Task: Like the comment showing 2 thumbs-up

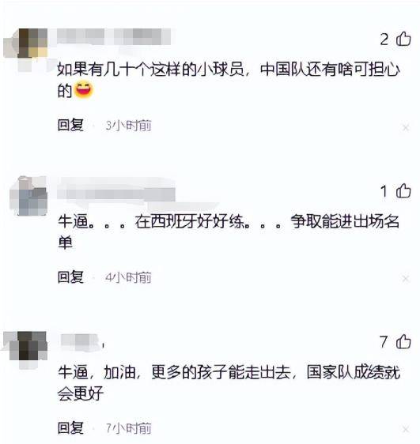Action: (403, 39)
